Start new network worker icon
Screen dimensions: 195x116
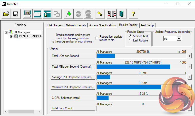coord(47,14)
